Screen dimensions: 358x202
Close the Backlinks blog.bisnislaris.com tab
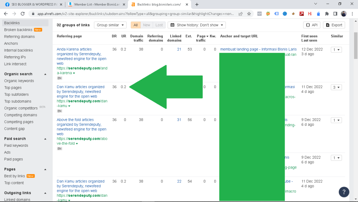point(187,4)
